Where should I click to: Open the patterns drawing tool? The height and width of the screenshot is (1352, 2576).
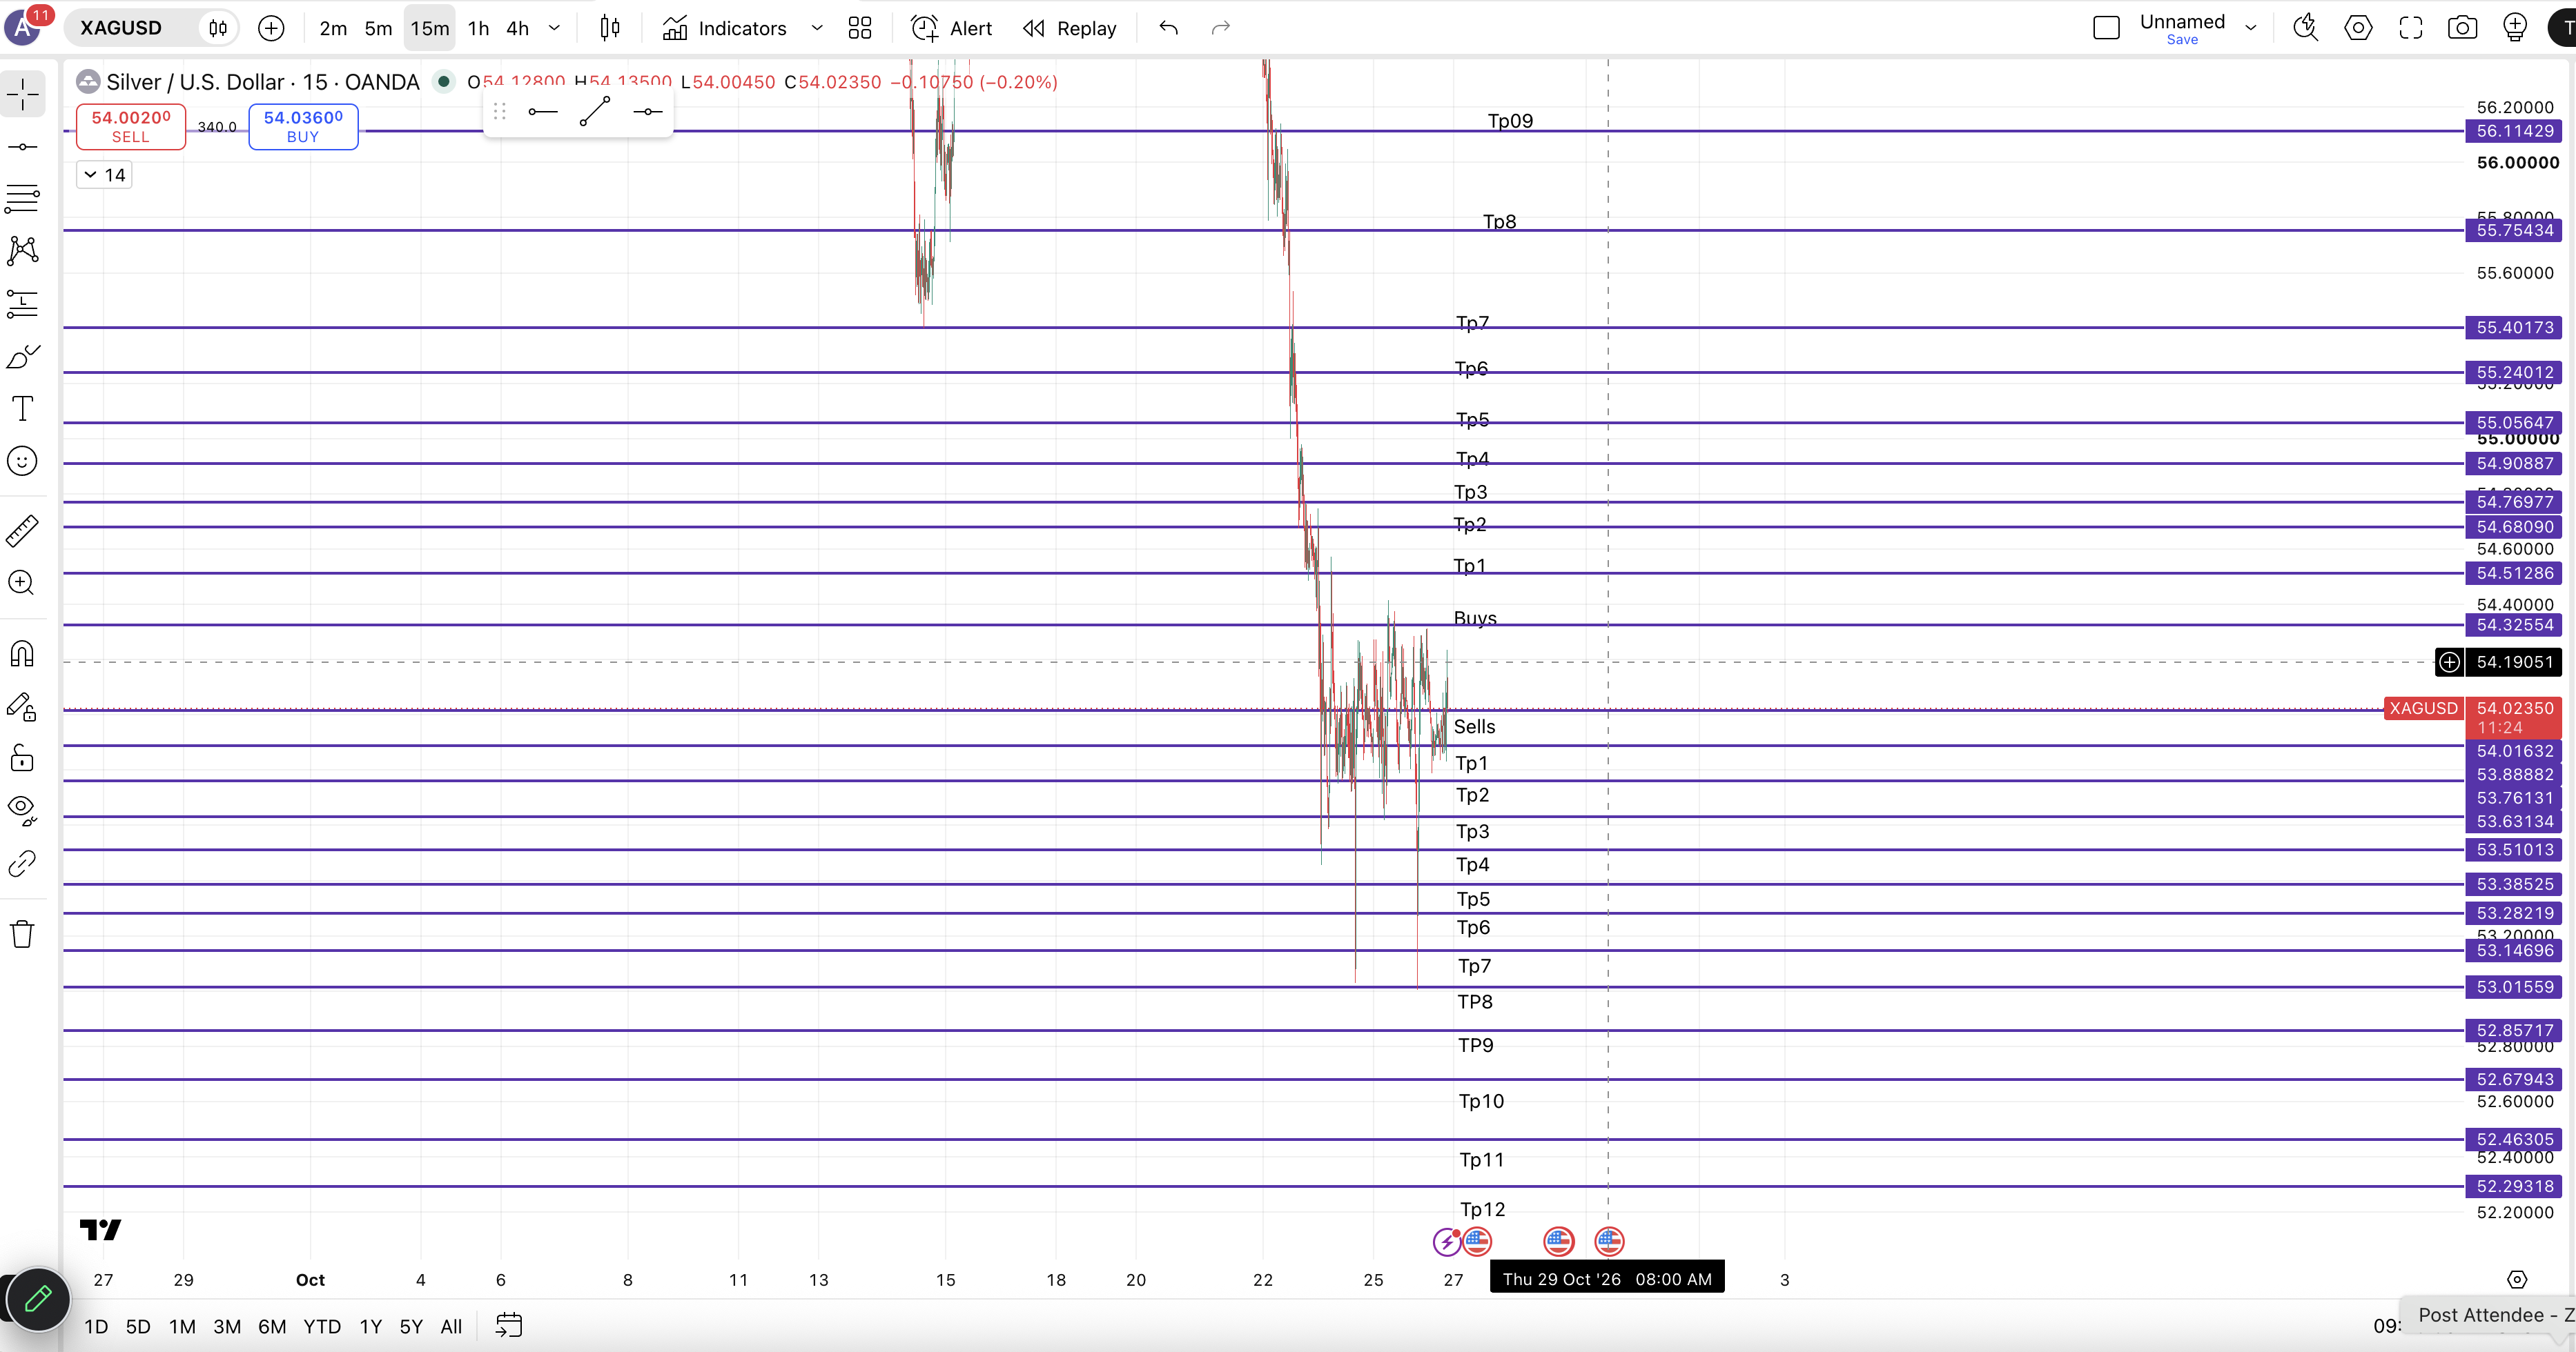pos(22,251)
